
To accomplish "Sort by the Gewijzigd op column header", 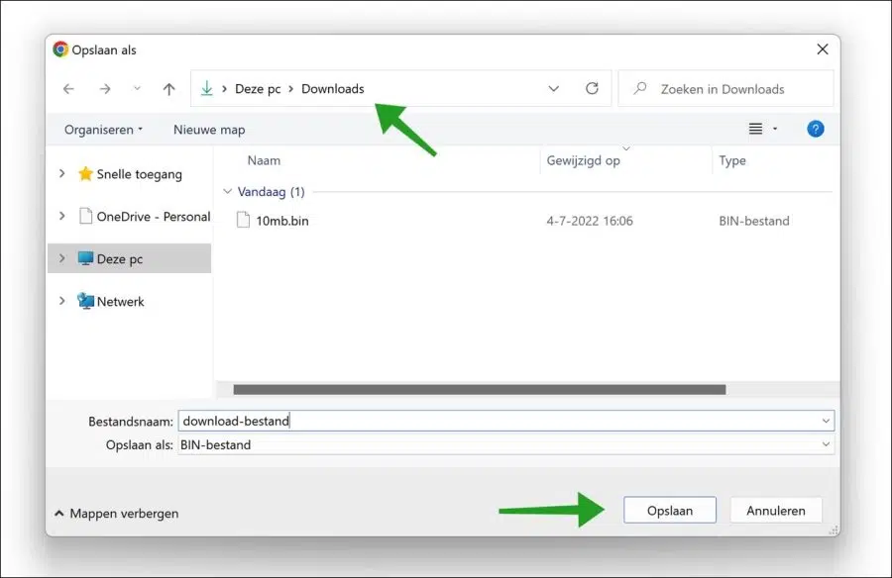I will (583, 160).
